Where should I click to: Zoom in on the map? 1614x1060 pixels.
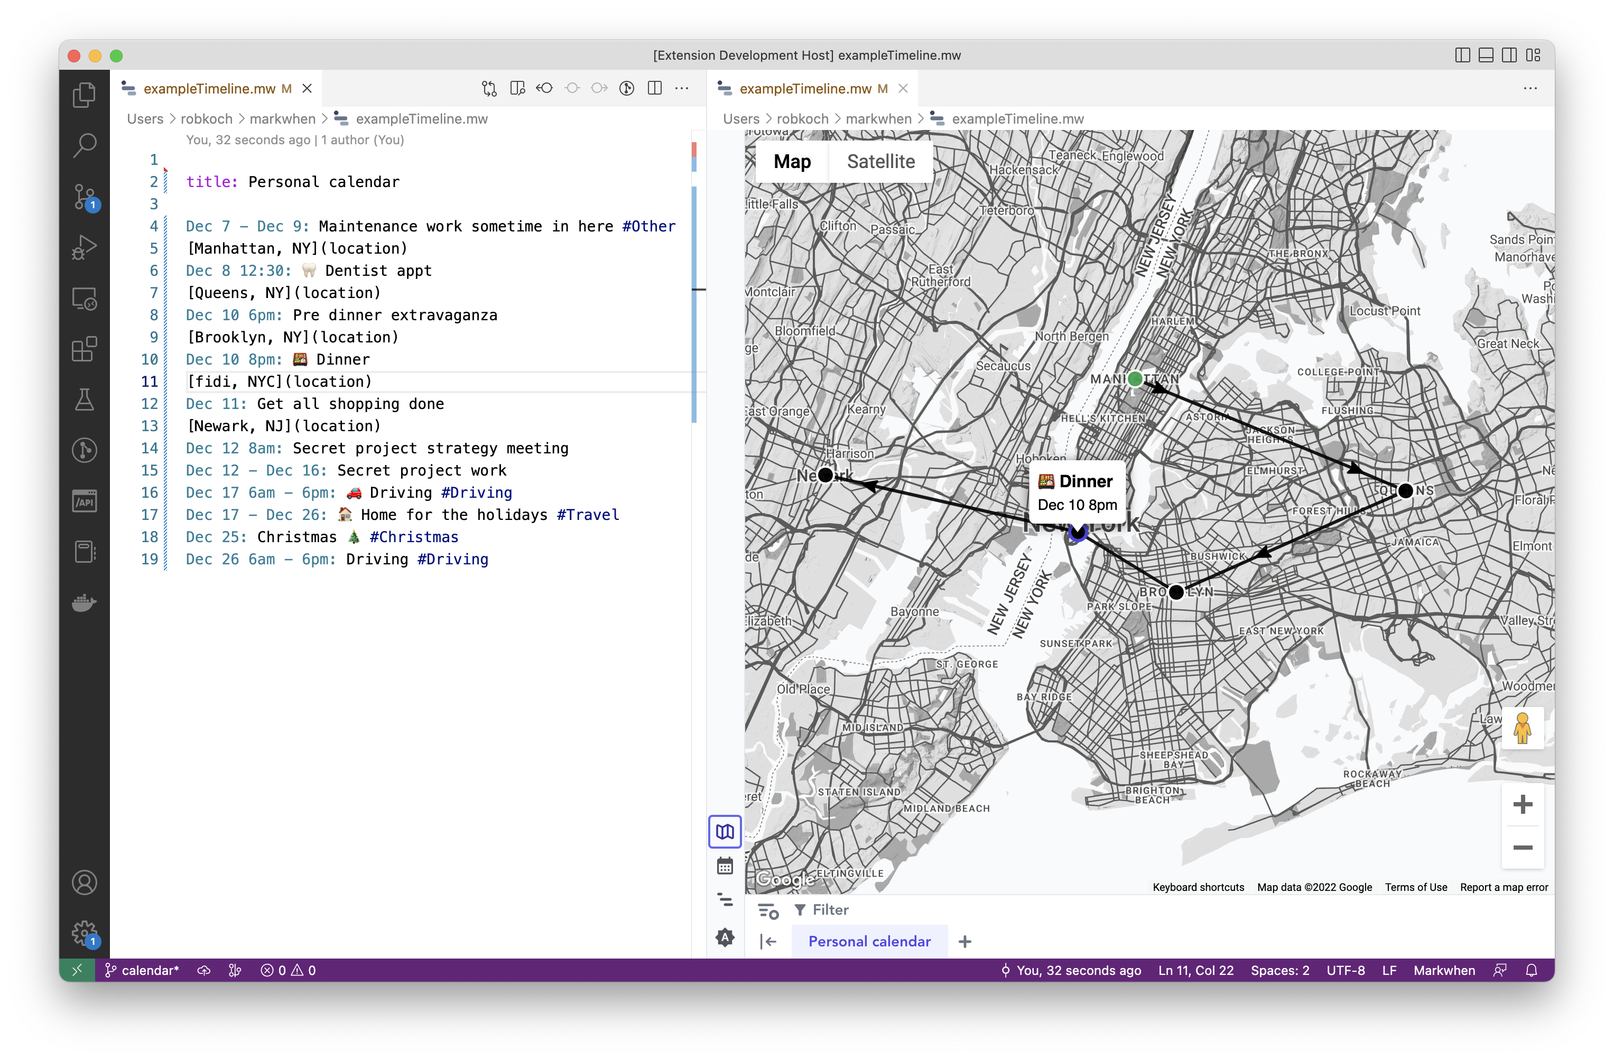(1523, 804)
